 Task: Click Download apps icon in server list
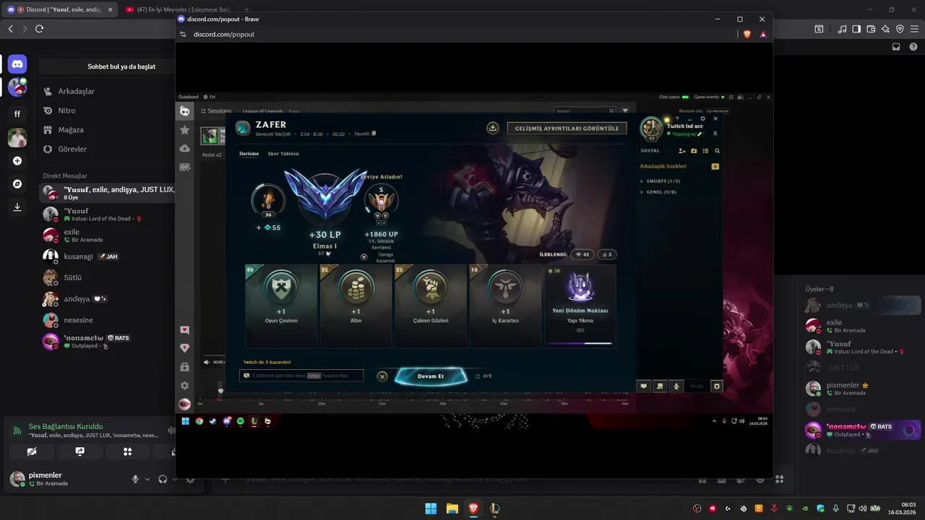17,207
